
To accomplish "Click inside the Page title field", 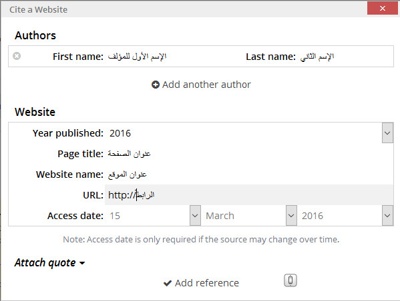I will (x=248, y=154).
